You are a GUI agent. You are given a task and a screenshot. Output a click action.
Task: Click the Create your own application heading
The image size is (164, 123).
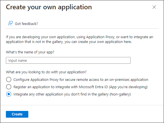[x=49, y=7]
